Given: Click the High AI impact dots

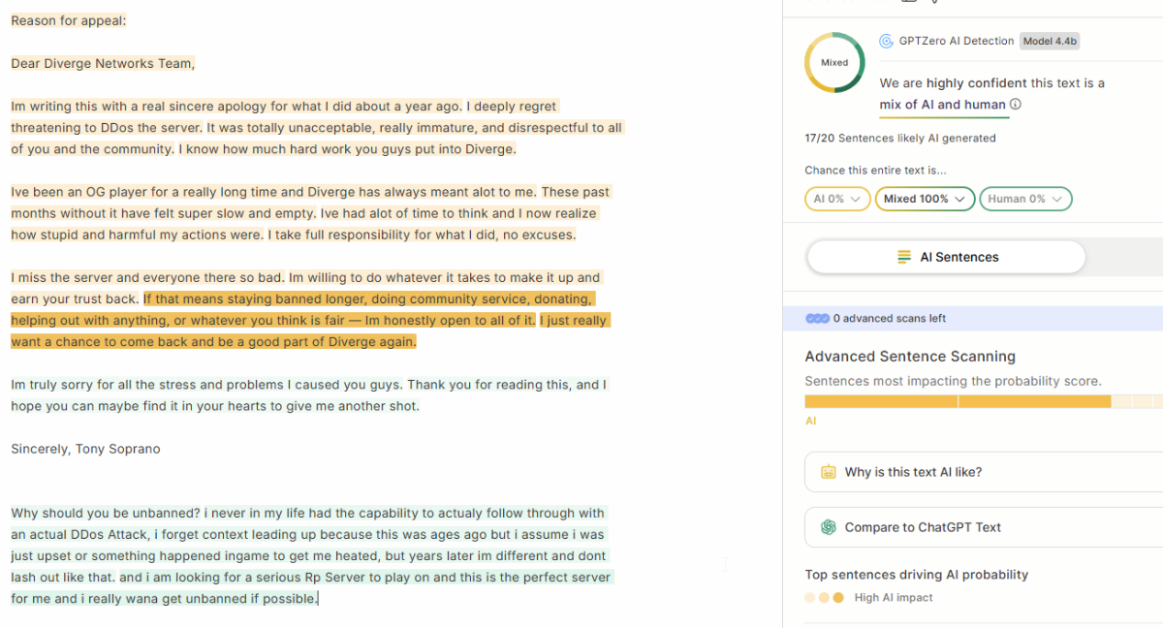Looking at the screenshot, I should (824, 598).
